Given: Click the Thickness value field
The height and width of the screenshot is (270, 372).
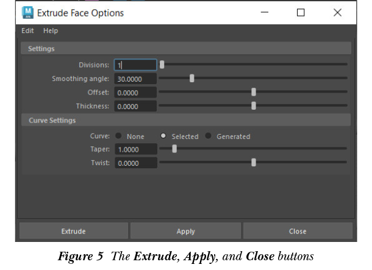Looking at the screenshot, I should click(x=135, y=106).
